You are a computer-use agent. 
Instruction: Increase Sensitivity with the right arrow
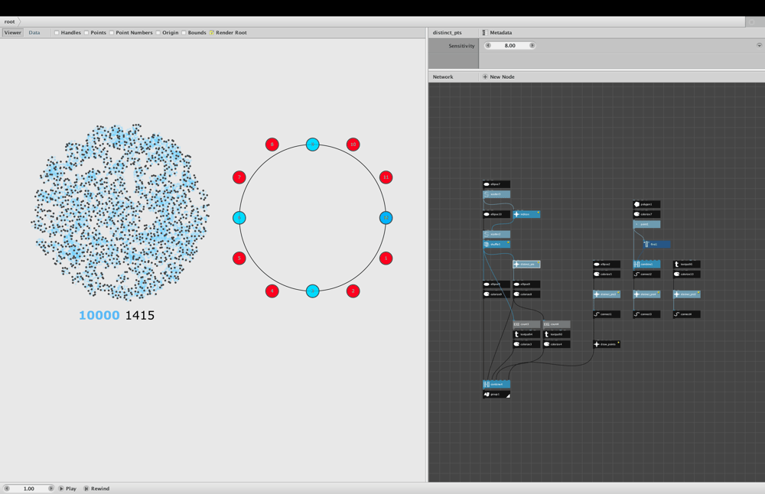coord(532,45)
